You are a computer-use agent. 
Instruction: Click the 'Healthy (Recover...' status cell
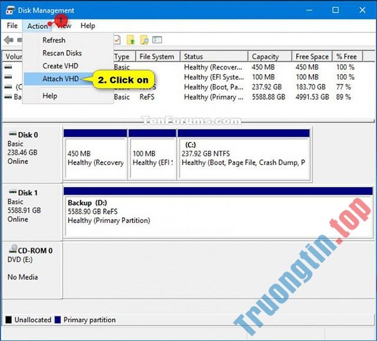[x=213, y=67]
